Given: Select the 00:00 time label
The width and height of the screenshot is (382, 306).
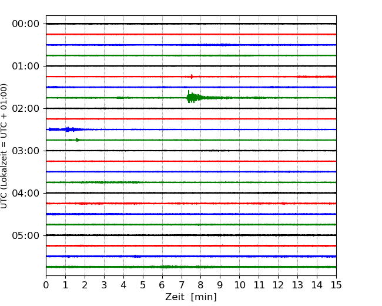Looking at the screenshot, I should point(25,24).
